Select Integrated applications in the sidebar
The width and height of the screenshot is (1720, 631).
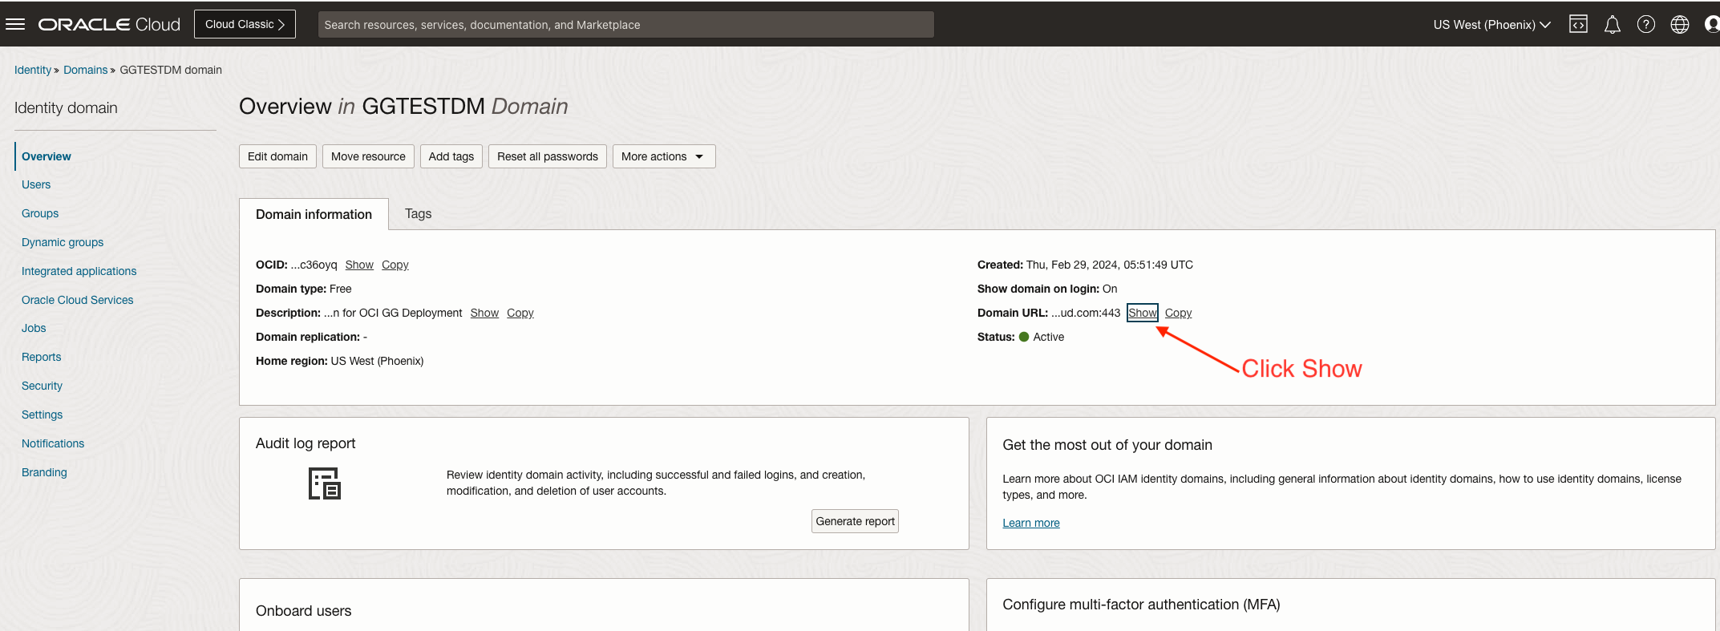[79, 271]
